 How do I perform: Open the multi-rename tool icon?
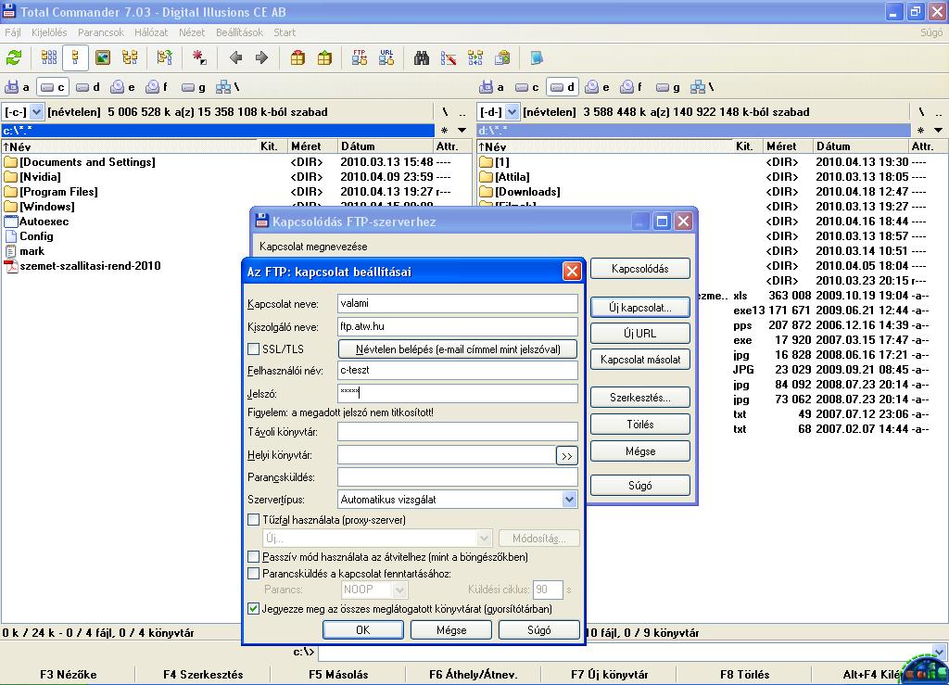pos(449,58)
